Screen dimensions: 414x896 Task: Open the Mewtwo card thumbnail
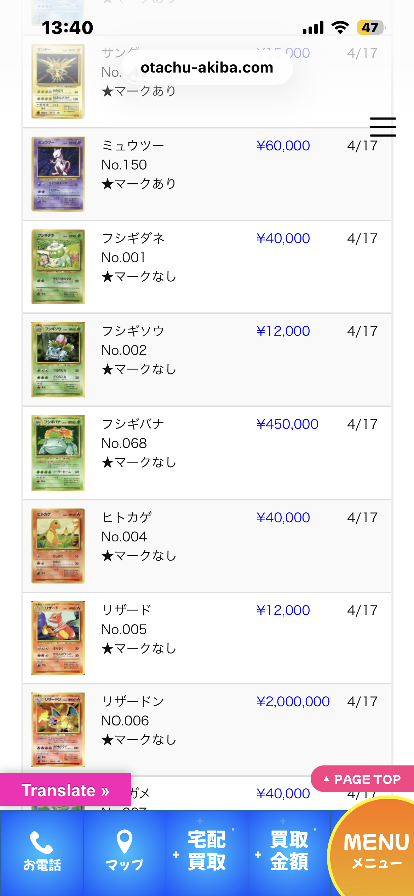[58, 174]
